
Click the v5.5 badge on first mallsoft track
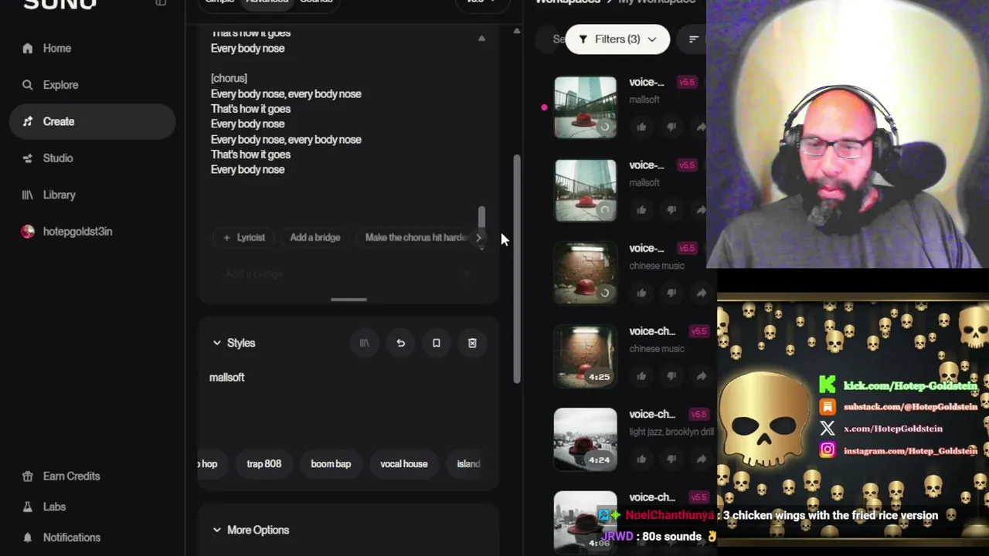point(686,82)
